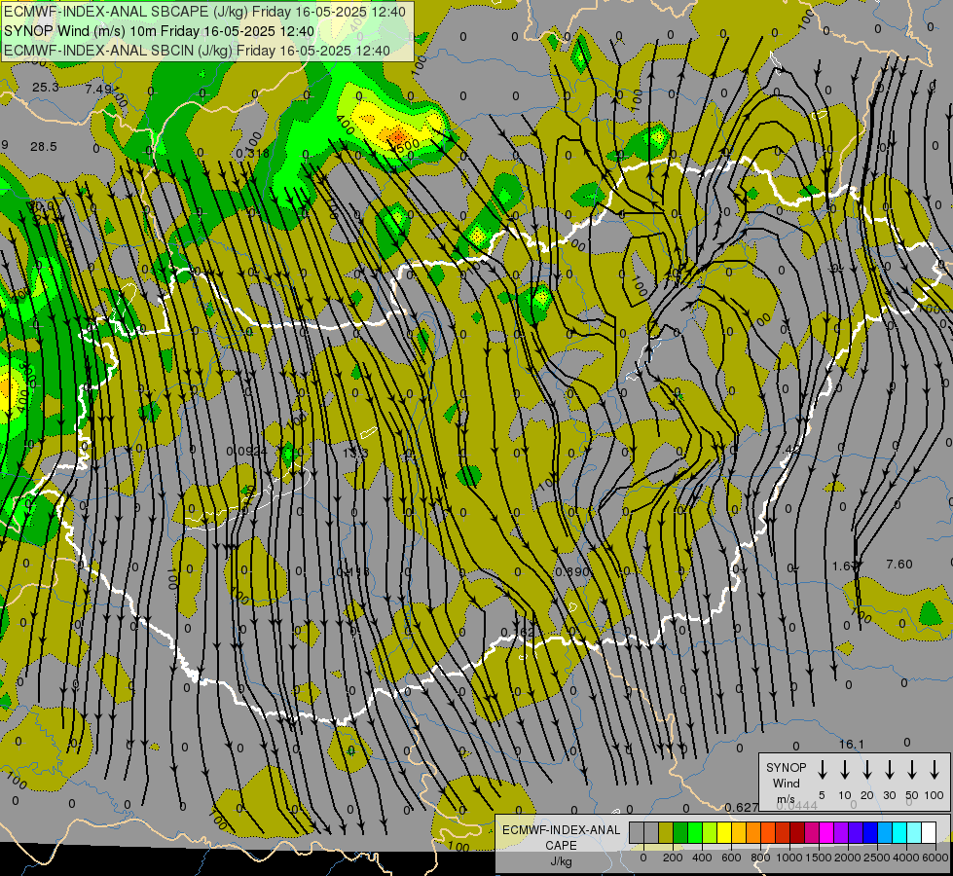The image size is (953, 876).
Task: Click the bright green CAPE legend swatch
Action: (695, 832)
